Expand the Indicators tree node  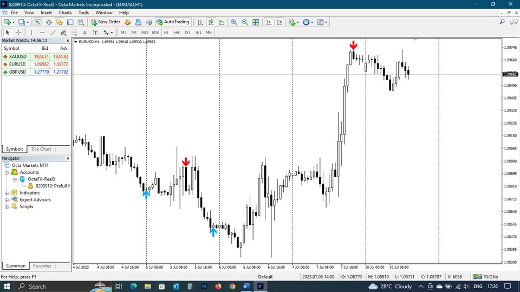click(x=7, y=193)
